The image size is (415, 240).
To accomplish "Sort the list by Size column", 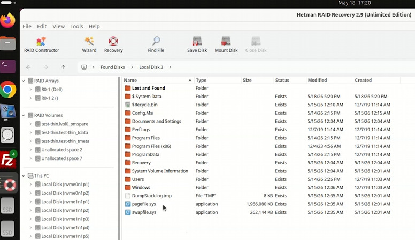I will pyautogui.click(x=257, y=80).
